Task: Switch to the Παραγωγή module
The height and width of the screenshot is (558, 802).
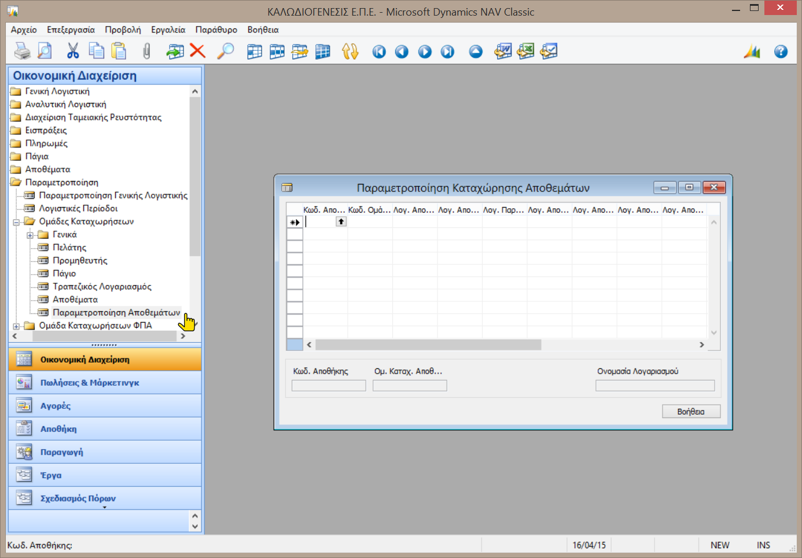Action: click(105, 452)
